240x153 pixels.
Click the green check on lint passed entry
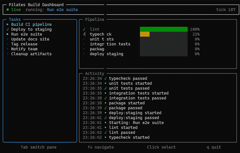[x=105, y=132]
